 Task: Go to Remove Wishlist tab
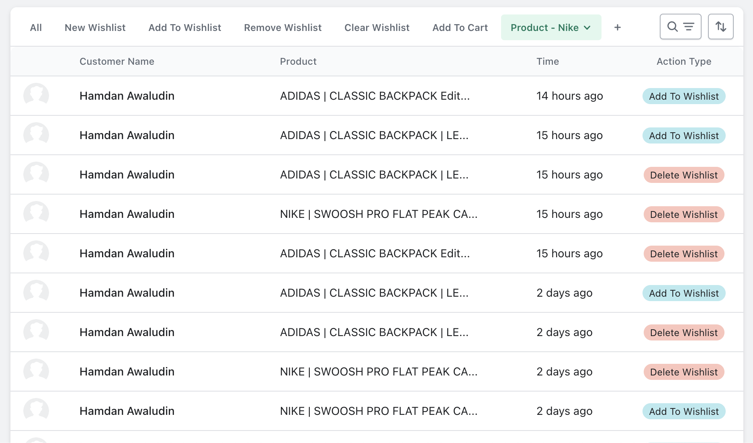click(x=282, y=28)
